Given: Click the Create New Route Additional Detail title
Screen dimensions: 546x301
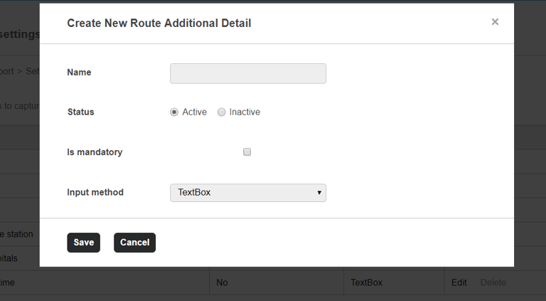Looking at the screenshot, I should [159, 23].
